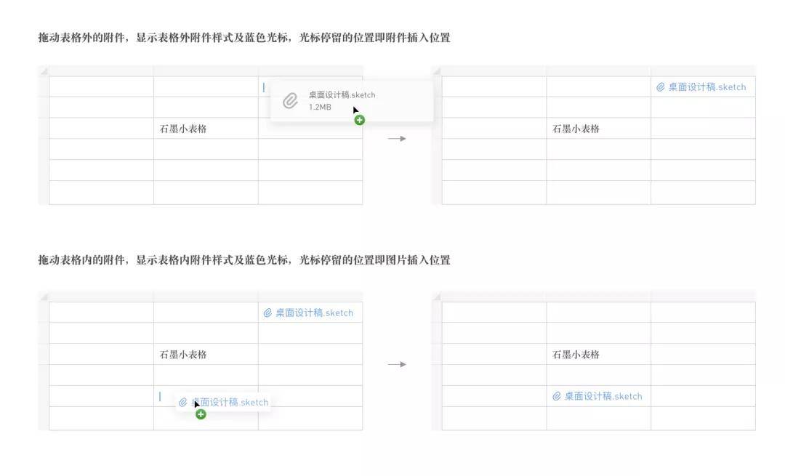This screenshot has height=476, width=785.
Task: Click 石墨小表格 cell in first example's result table
Action: click(599, 128)
